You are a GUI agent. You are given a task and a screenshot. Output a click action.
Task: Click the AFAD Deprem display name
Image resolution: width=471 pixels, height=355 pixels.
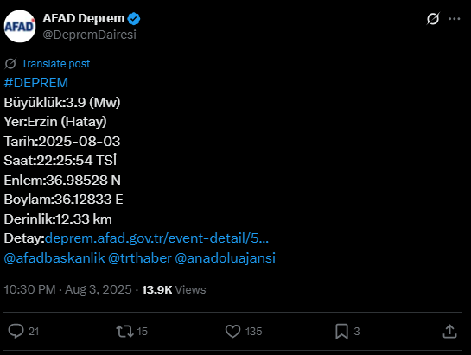[84, 19]
